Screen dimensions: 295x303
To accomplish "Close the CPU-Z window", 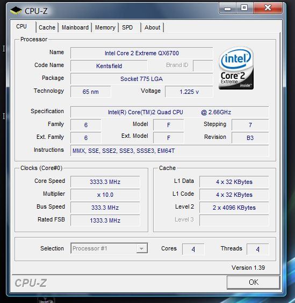I will (268, 8).
